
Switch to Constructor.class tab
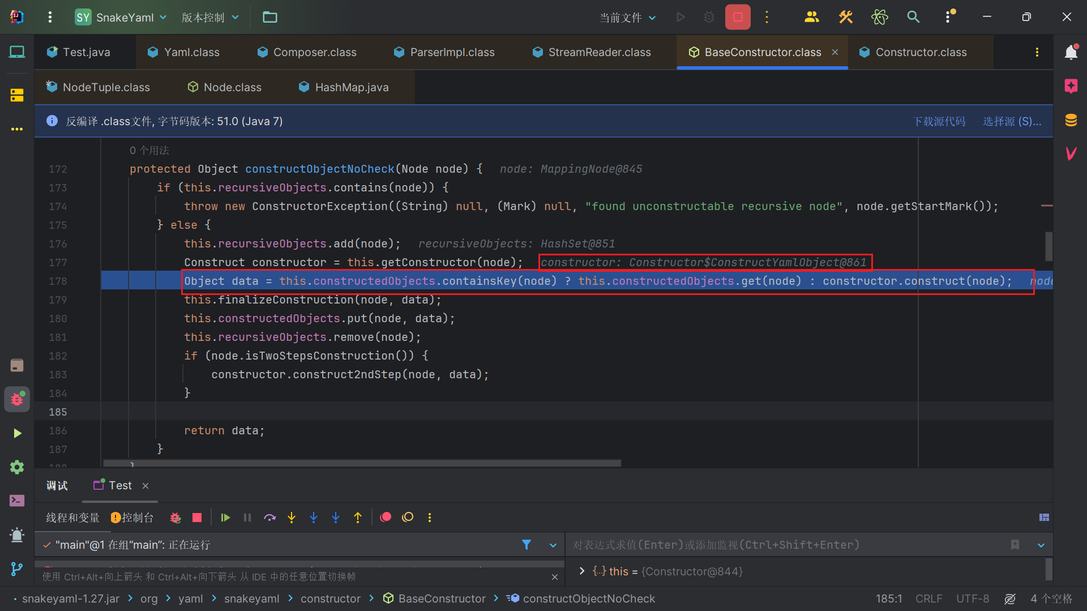pos(921,52)
